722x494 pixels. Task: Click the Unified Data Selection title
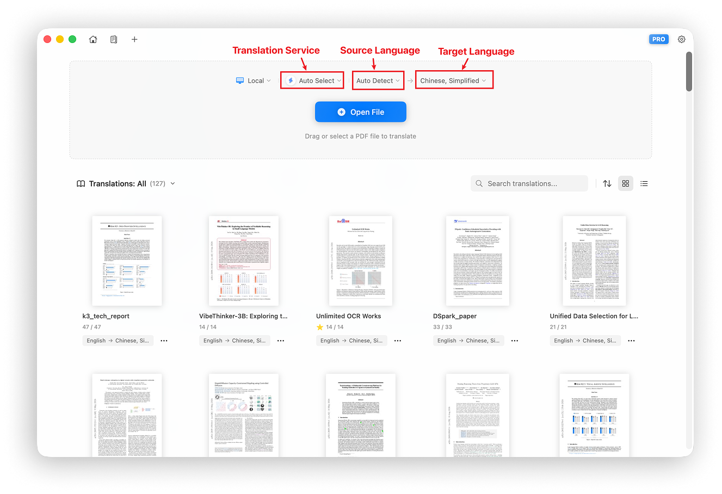pyautogui.click(x=594, y=316)
